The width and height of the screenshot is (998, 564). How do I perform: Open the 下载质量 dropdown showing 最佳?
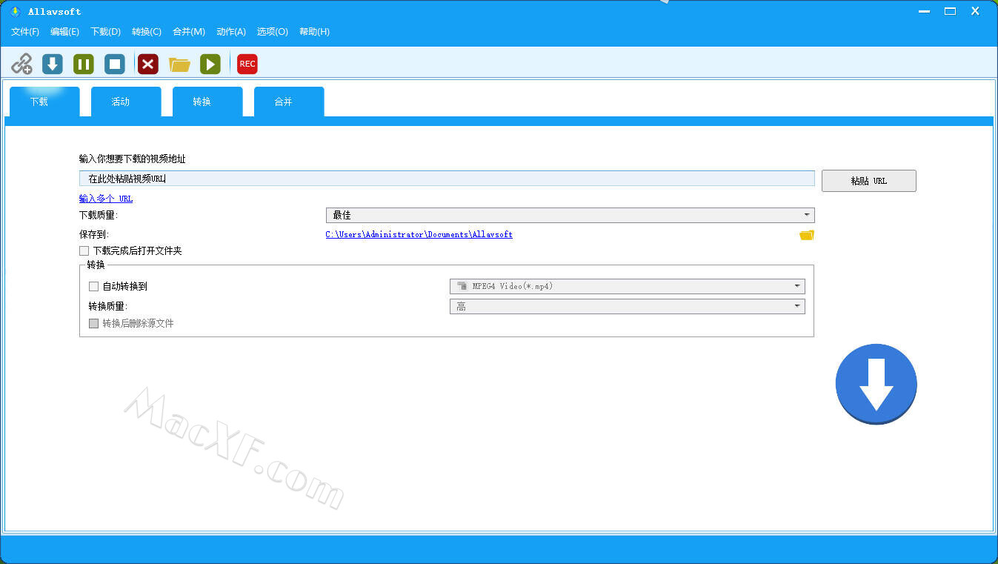[570, 215]
